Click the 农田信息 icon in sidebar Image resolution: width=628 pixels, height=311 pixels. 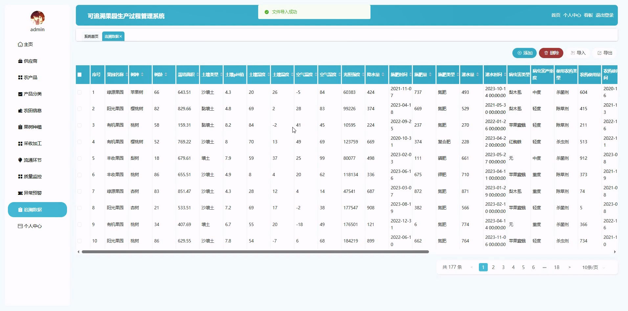point(20,111)
